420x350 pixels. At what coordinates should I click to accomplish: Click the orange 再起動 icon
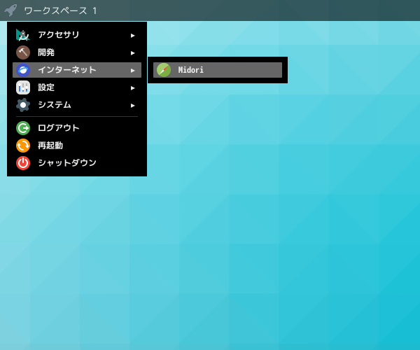coord(23,146)
